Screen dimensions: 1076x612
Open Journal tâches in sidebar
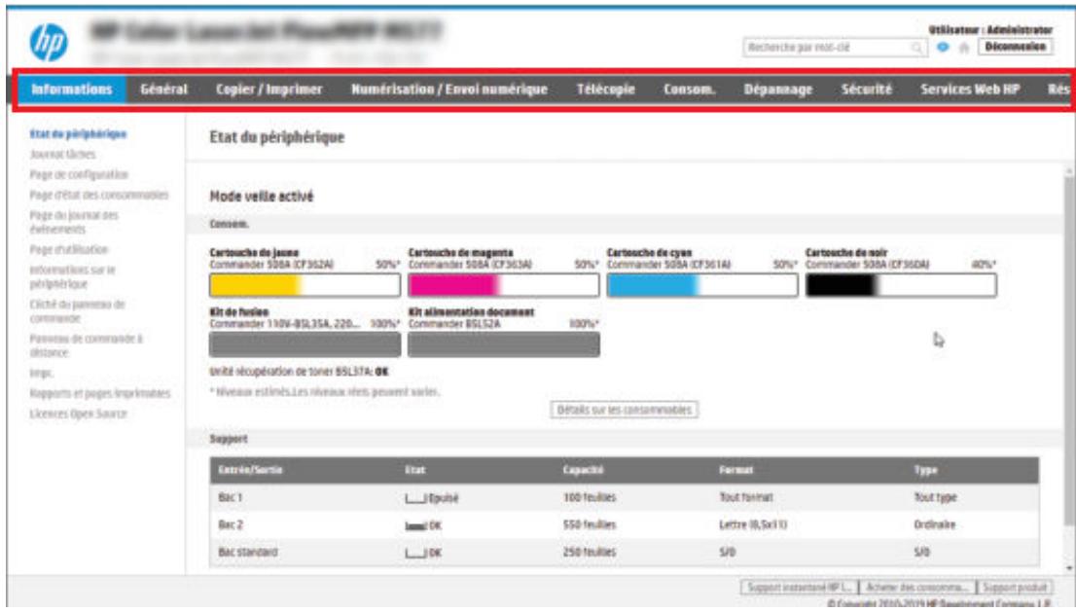tap(62, 155)
